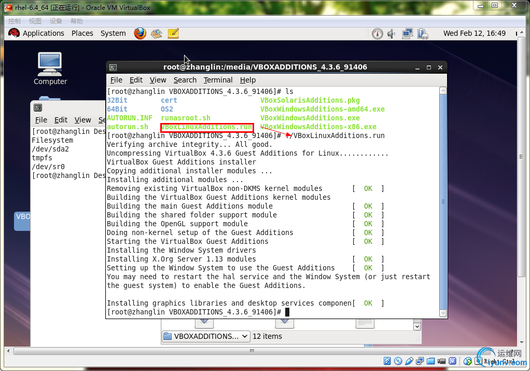530x371 pixels.
Task: Close the front terminal window
Action: tap(440, 67)
